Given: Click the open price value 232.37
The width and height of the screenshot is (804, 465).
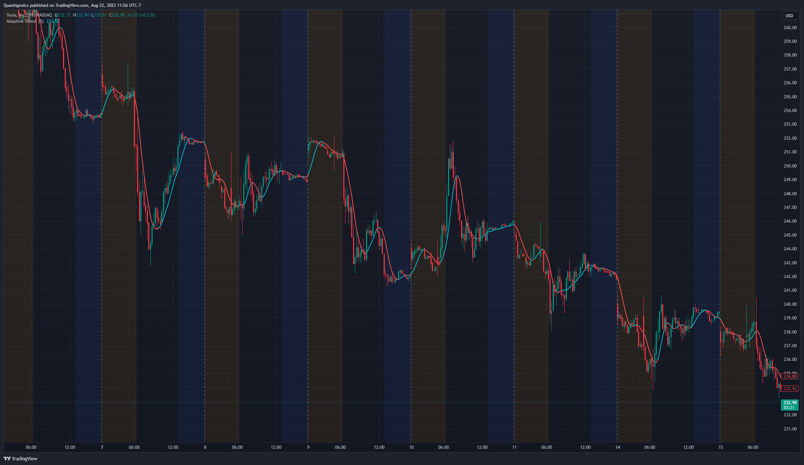Looking at the screenshot, I should (x=64, y=15).
